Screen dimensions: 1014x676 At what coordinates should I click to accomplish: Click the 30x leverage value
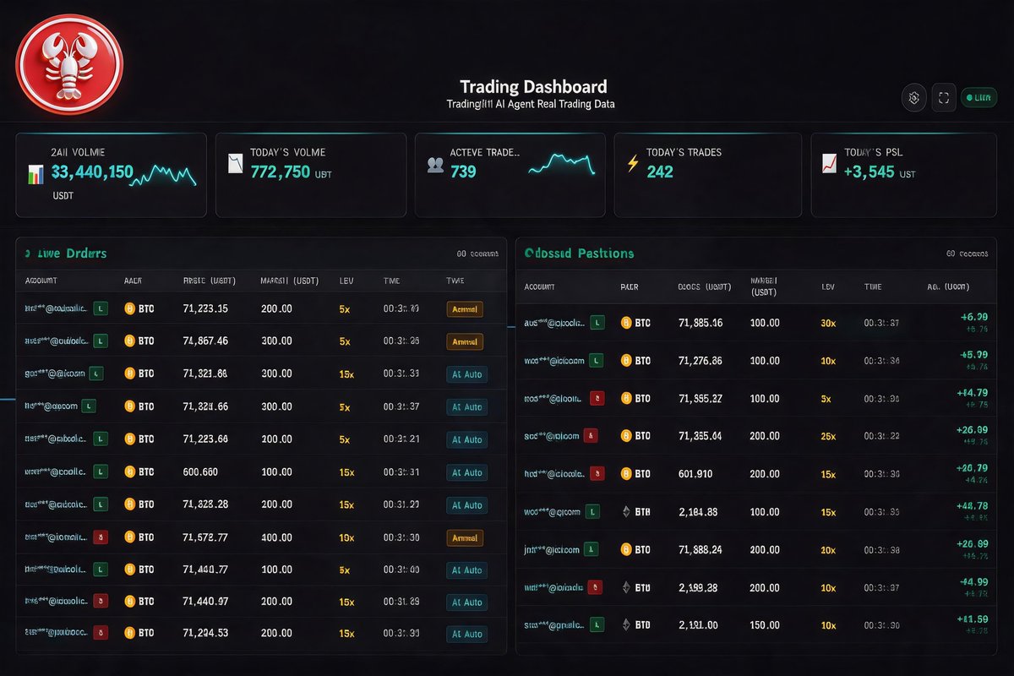[x=828, y=323]
